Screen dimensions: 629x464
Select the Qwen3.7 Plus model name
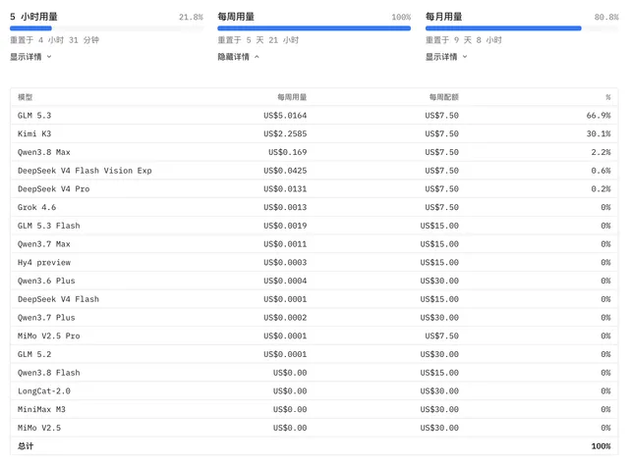coord(46,318)
